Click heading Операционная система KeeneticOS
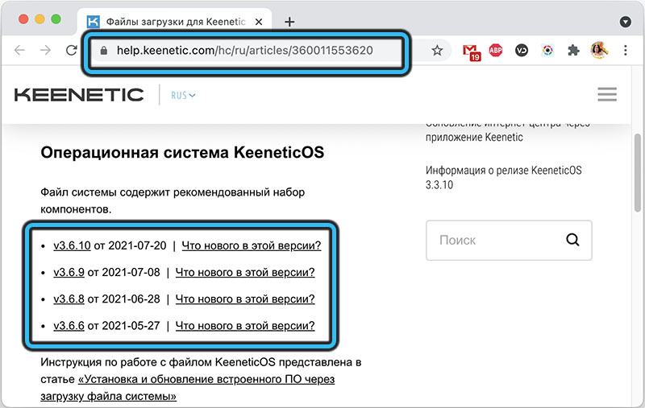The height and width of the screenshot is (408, 645). point(182,153)
